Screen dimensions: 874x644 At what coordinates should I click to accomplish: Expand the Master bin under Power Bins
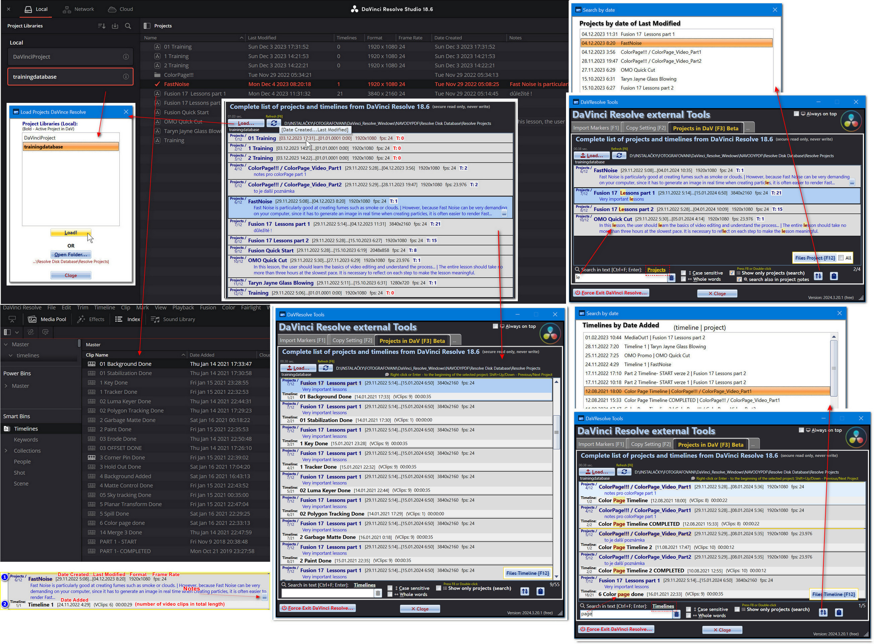(5, 386)
